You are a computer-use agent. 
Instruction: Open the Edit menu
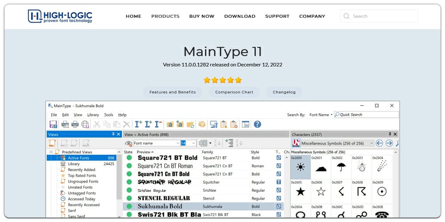[x=65, y=115]
